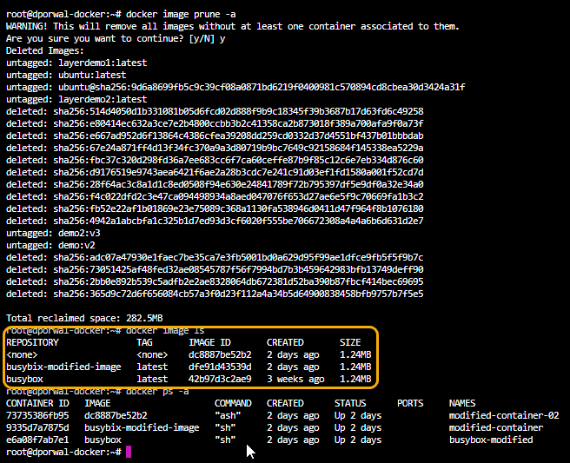Click the TAG column header
This screenshot has width=570, height=463.
coord(144,343)
